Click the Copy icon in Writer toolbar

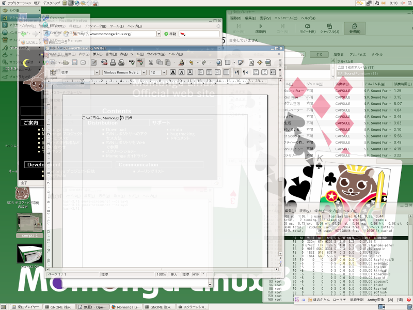pos(160,63)
